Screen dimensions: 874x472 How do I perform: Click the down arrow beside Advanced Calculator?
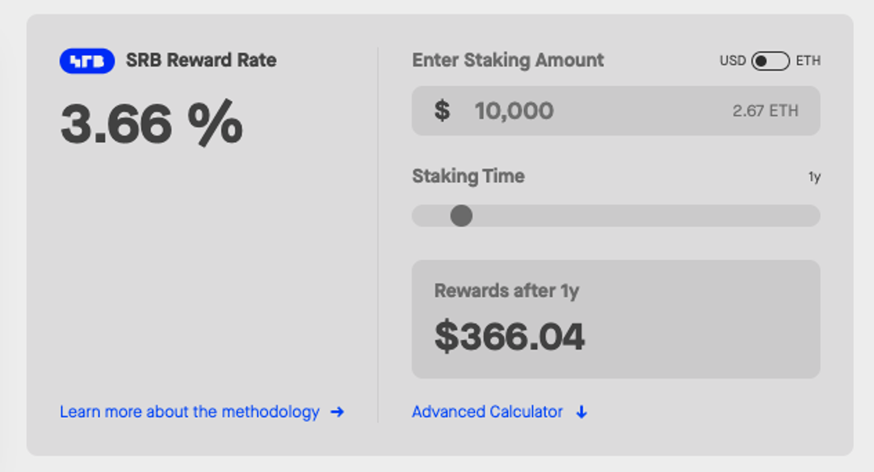click(x=582, y=413)
